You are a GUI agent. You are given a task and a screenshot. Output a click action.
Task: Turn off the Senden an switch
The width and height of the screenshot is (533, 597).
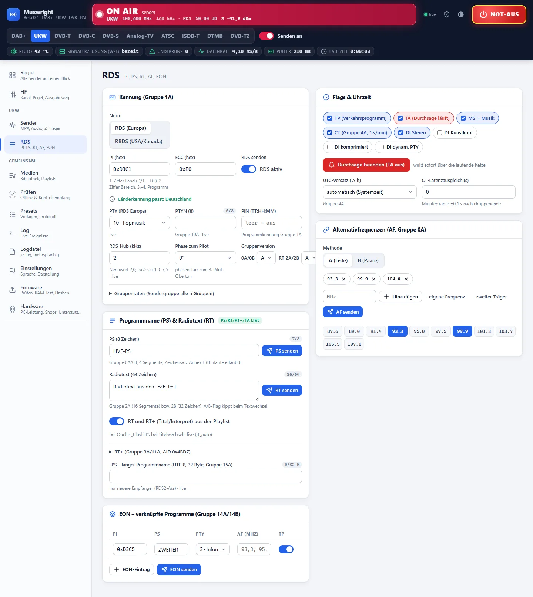point(266,36)
